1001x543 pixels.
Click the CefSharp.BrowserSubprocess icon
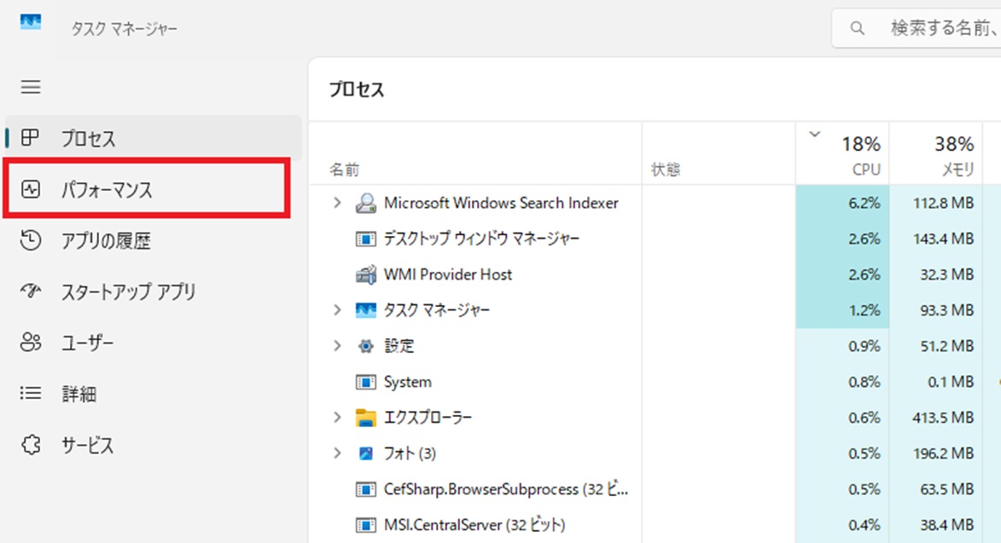(x=366, y=489)
